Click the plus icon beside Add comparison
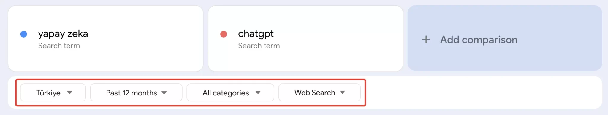 pos(426,40)
